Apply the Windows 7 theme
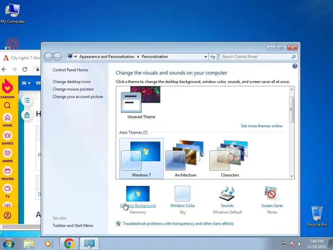The image size is (333, 250). point(141,159)
